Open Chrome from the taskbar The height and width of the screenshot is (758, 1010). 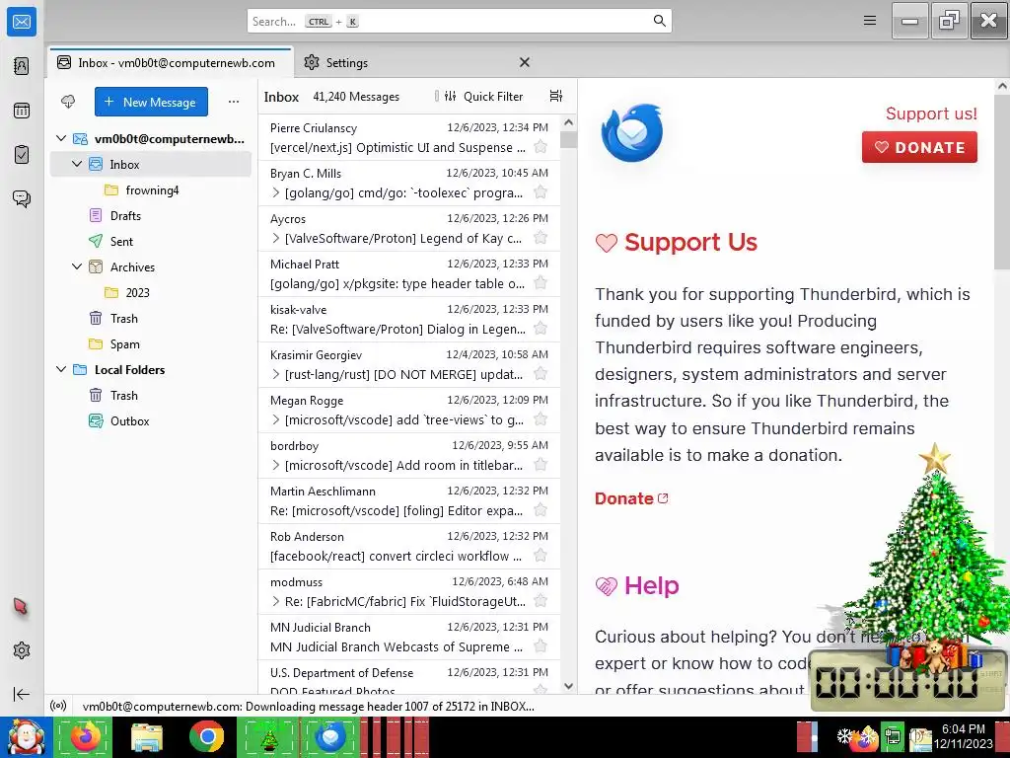(207, 736)
